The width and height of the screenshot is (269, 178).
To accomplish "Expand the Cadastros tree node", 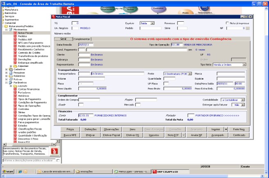I will coord(6,69).
